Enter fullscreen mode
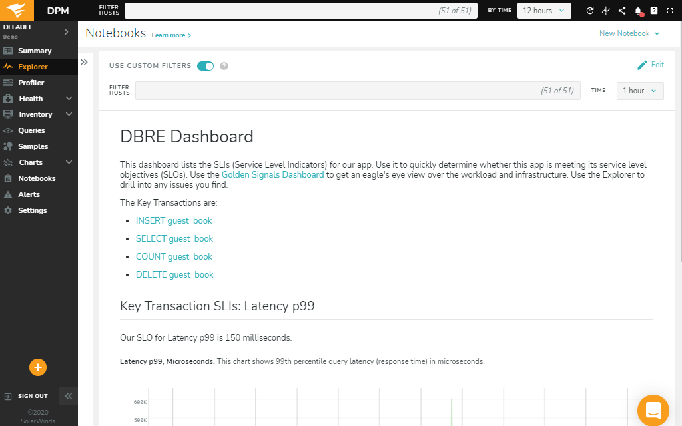The image size is (682, 426). click(670, 11)
